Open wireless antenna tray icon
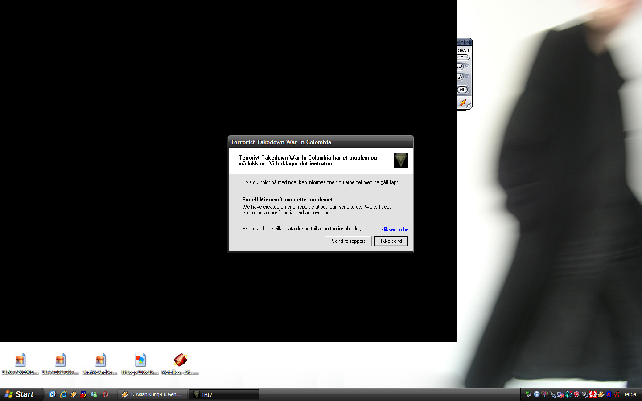642x401 pixels. coord(544,394)
